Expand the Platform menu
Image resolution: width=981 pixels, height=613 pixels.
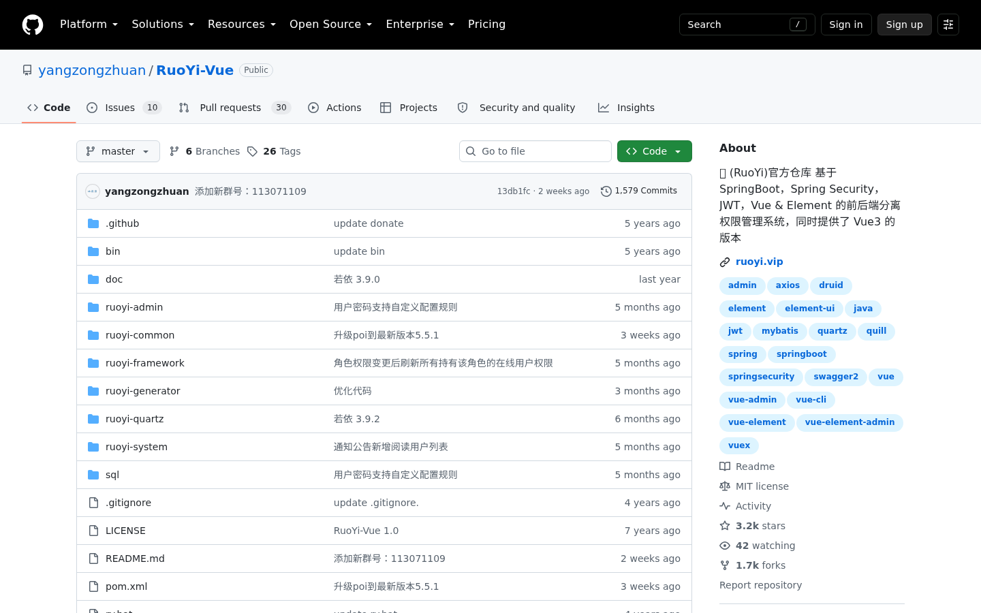pos(89,25)
